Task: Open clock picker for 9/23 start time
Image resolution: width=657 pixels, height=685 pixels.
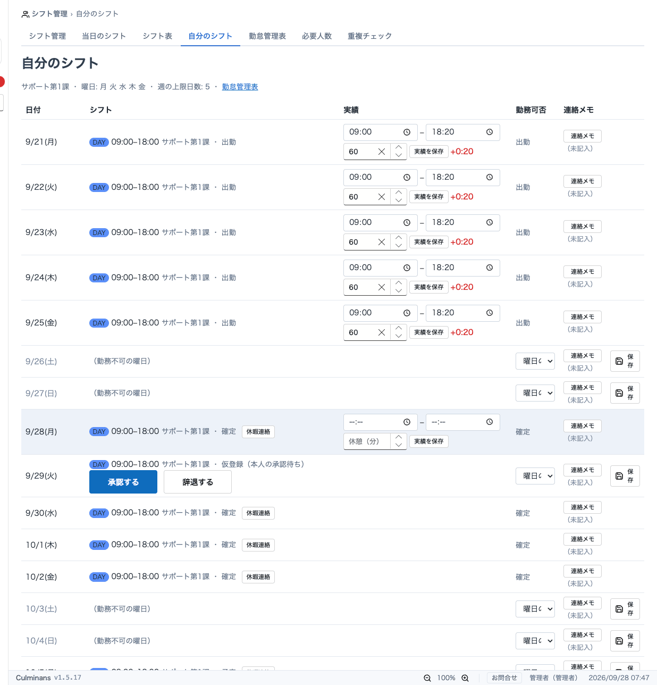Action: click(407, 222)
